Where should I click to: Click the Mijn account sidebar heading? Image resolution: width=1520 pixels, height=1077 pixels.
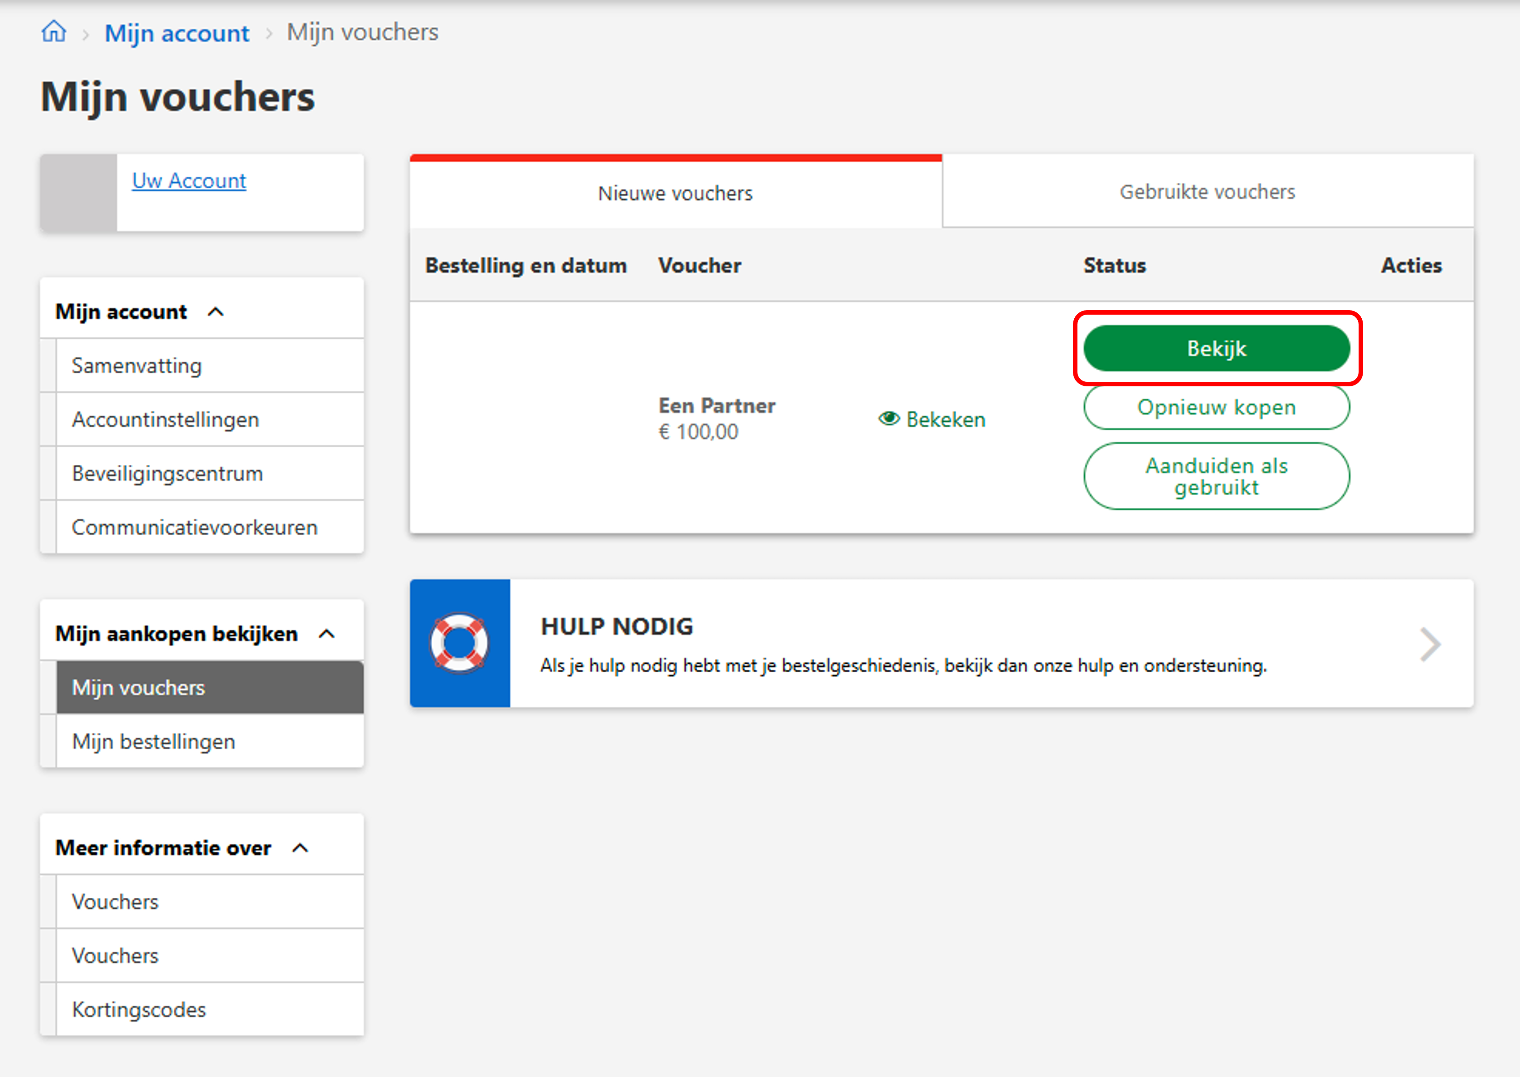click(x=121, y=311)
